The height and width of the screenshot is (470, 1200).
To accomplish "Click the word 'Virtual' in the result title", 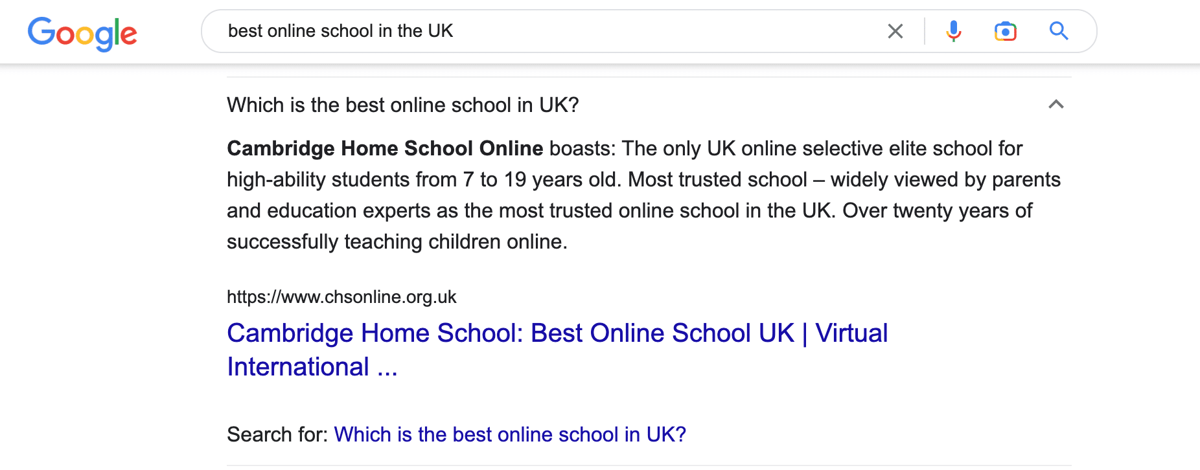I will pos(851,333).
